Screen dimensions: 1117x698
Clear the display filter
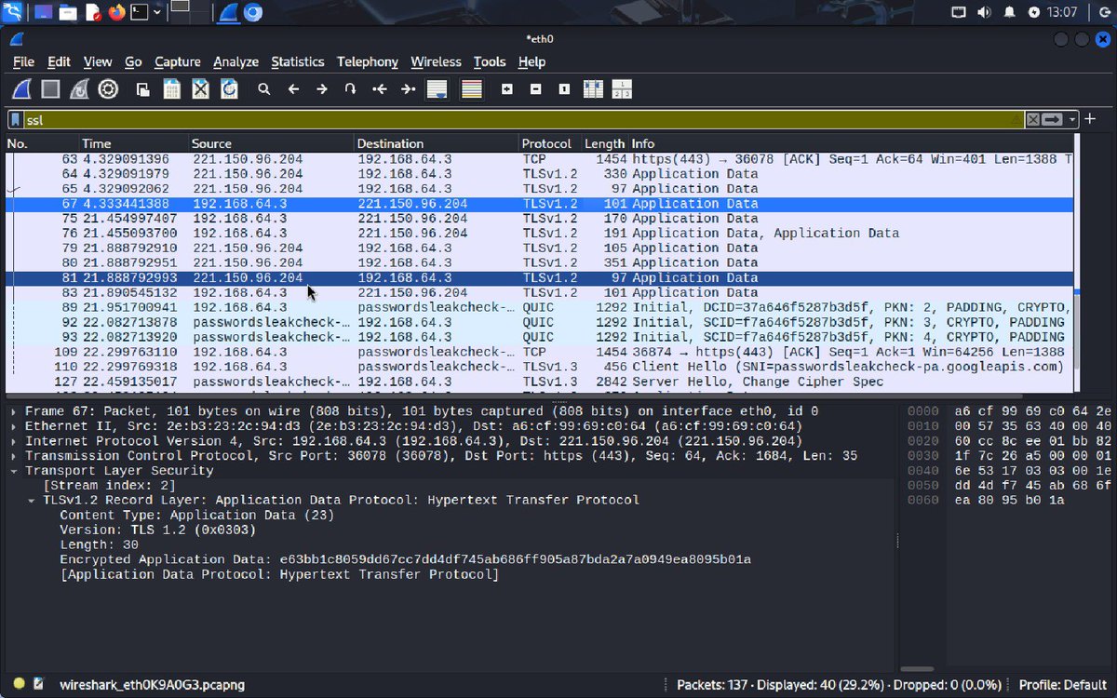(1033, 120)
